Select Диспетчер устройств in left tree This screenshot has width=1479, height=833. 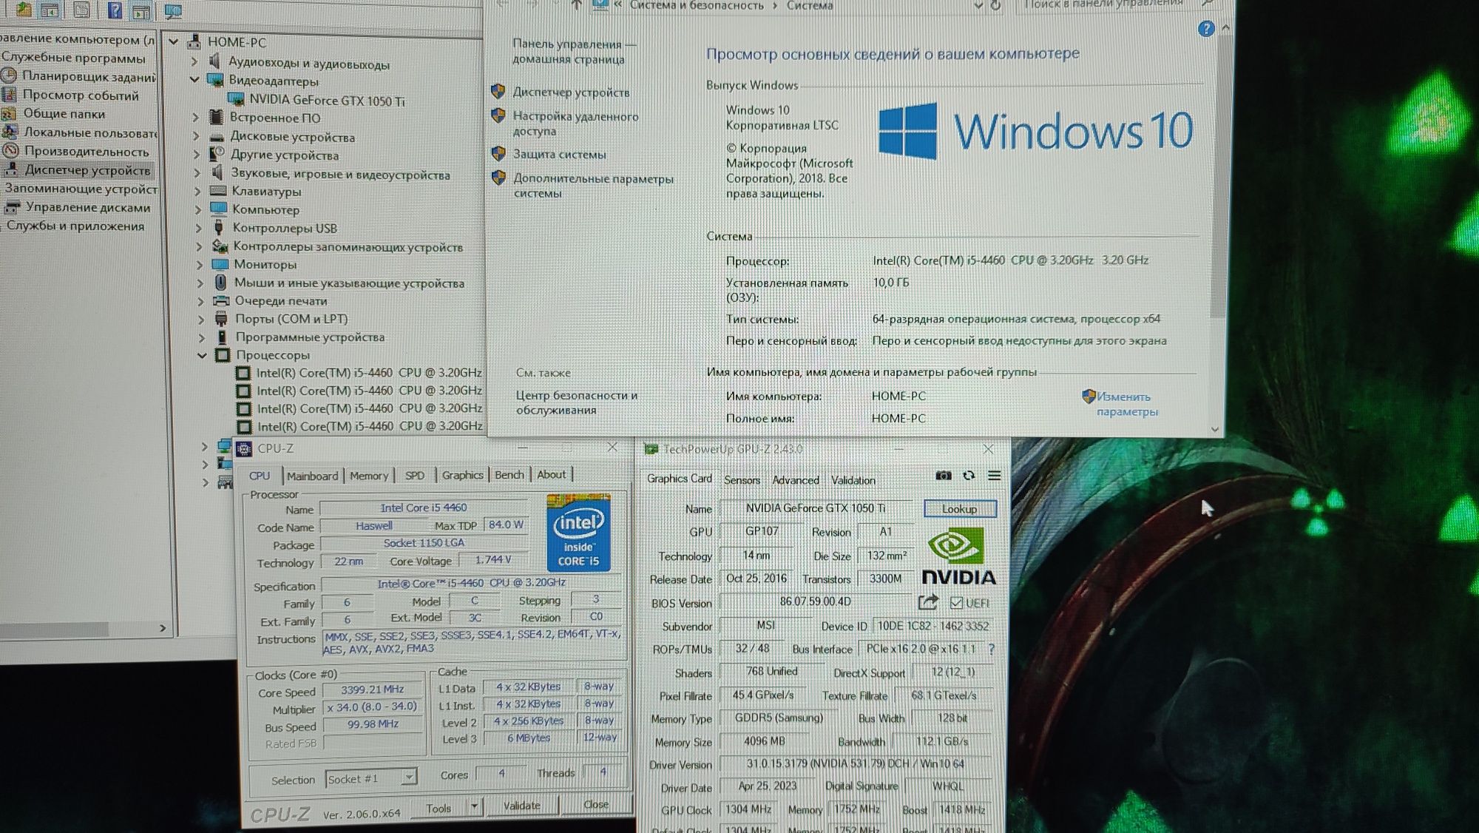[87, 170]
